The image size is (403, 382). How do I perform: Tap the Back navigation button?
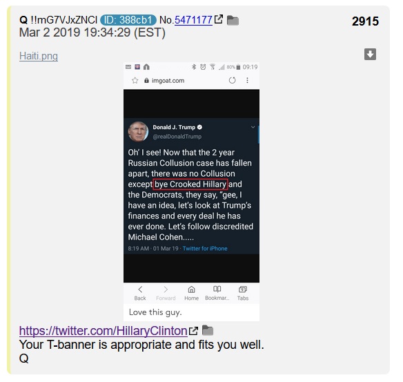(140, 294)
